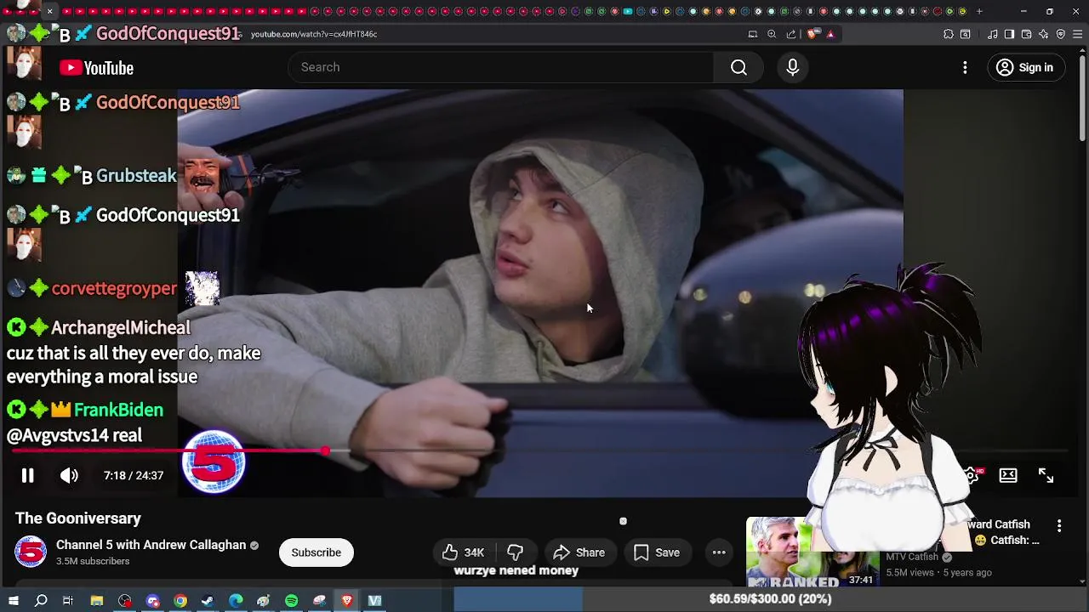
Task: Click the YouTube Search input field
Action: coord(502,67)
